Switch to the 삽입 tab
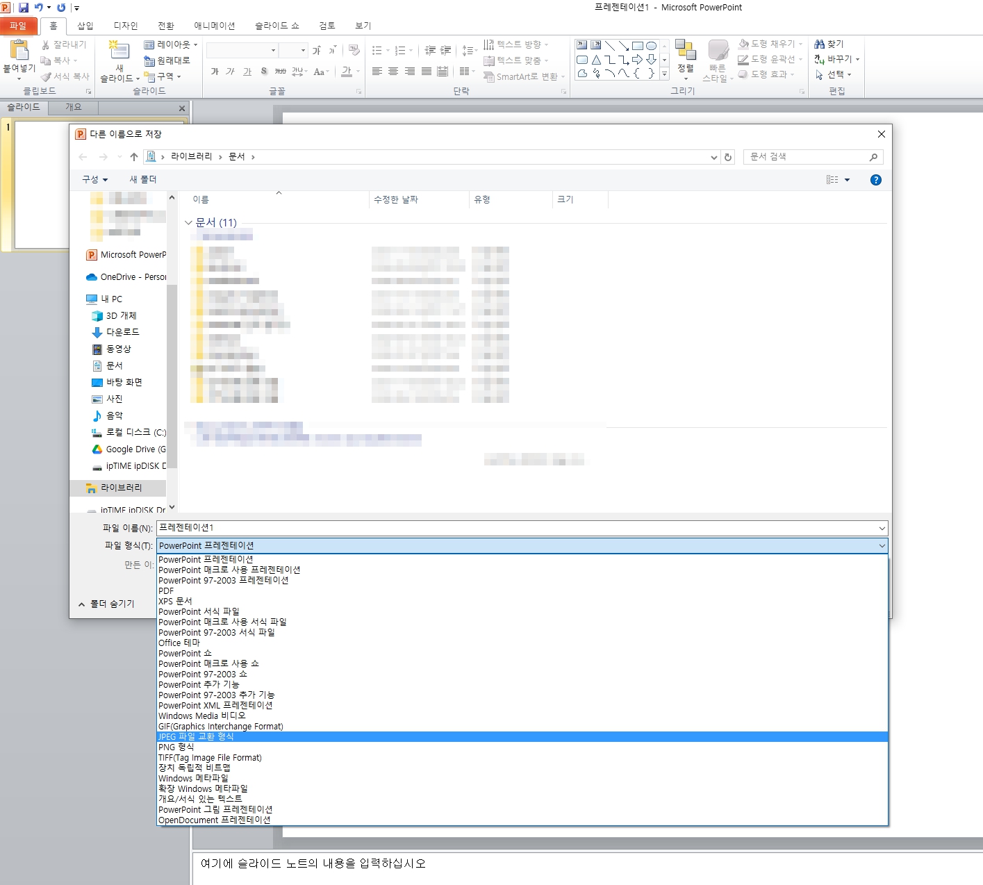 (85, 26)
